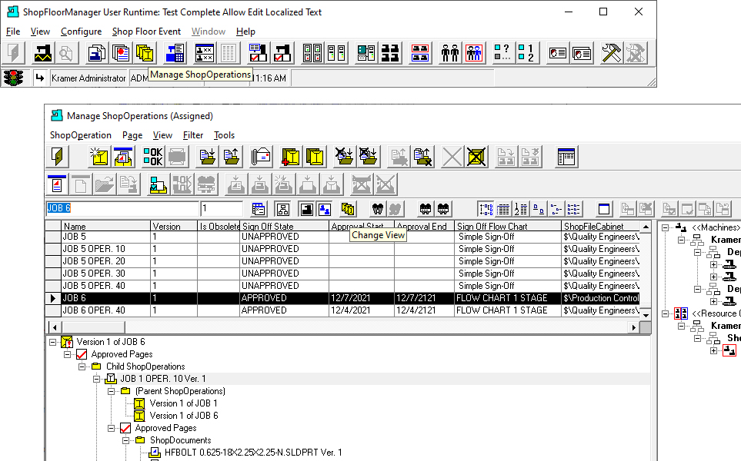Collapse the JOB 1 OPER. 10 Ver. 1 node
The width and height of the screenshot is (741, 461).
pos(97,379)
